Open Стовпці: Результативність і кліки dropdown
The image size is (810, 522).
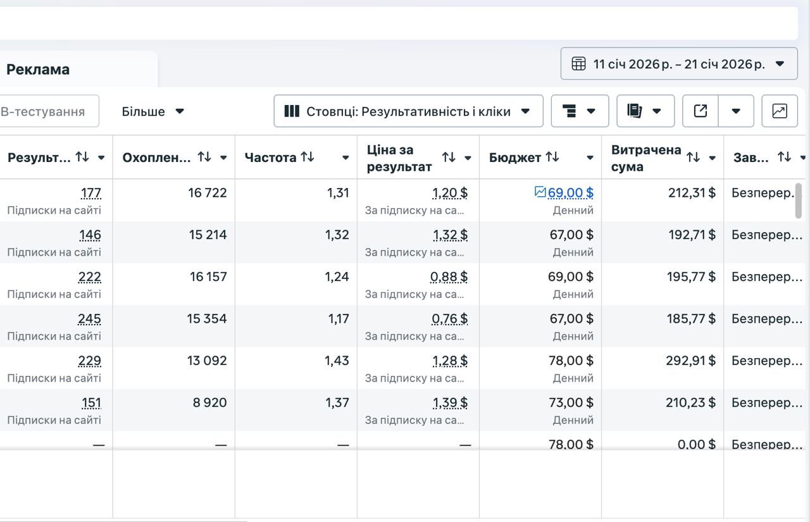point(408,111)
